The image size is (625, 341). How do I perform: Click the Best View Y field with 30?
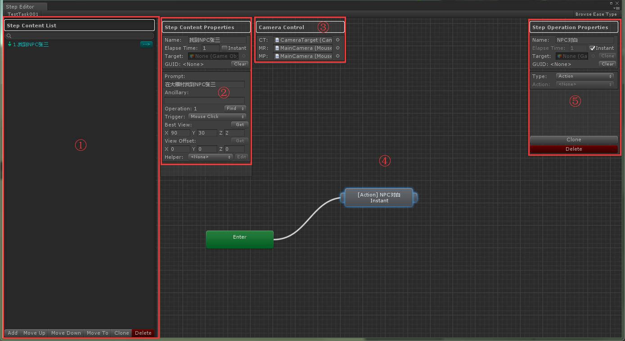point(207,133)
